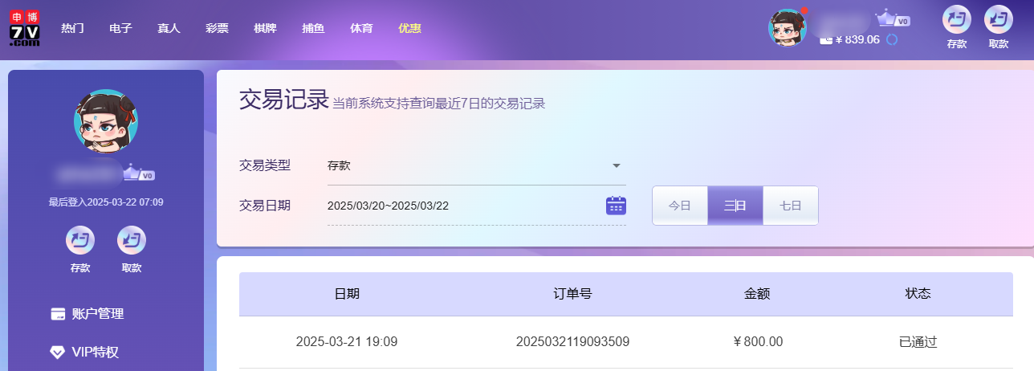Click order number 2025032119093509
Image resolution: width=1034 pixels, height=371 pixels.
pos(572,341)
